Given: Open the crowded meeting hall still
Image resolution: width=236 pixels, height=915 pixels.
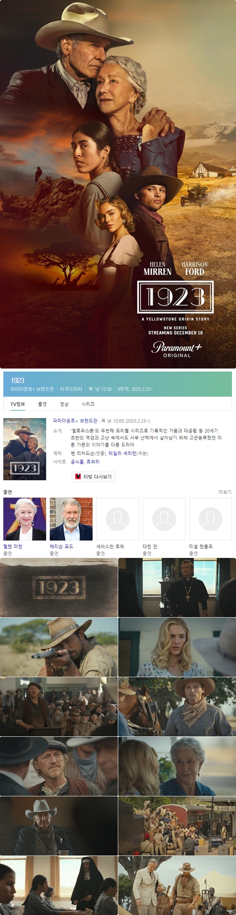Looking at the screenshot, I should [x=59, y=707].
